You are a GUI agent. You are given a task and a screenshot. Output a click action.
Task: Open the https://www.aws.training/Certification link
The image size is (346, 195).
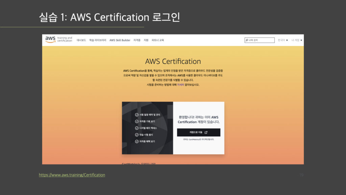(x=72, y=175)
